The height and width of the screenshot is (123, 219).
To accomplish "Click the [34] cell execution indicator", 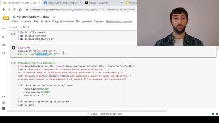I will coord(14,63).
